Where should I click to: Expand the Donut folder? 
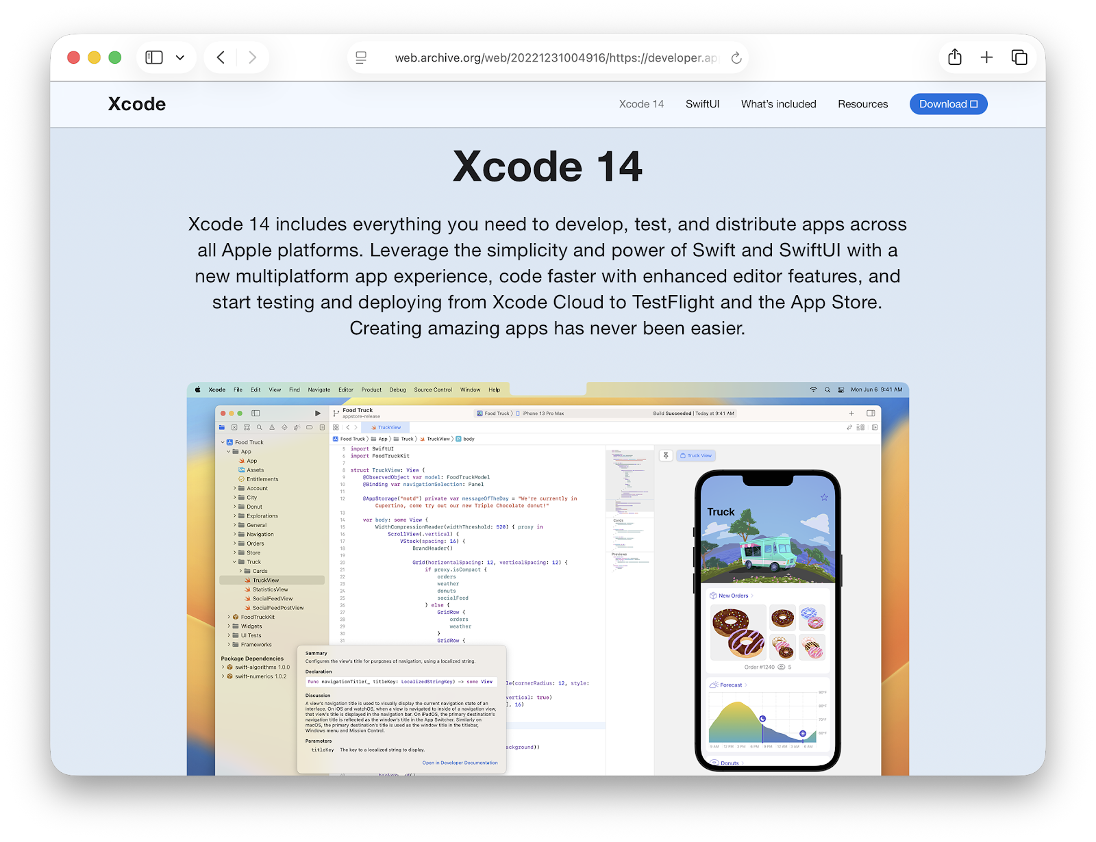pos(235,507)
